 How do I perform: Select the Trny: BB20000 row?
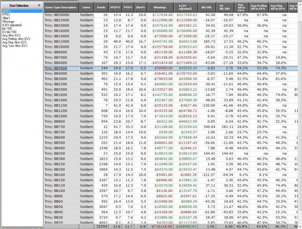[171, 25]
